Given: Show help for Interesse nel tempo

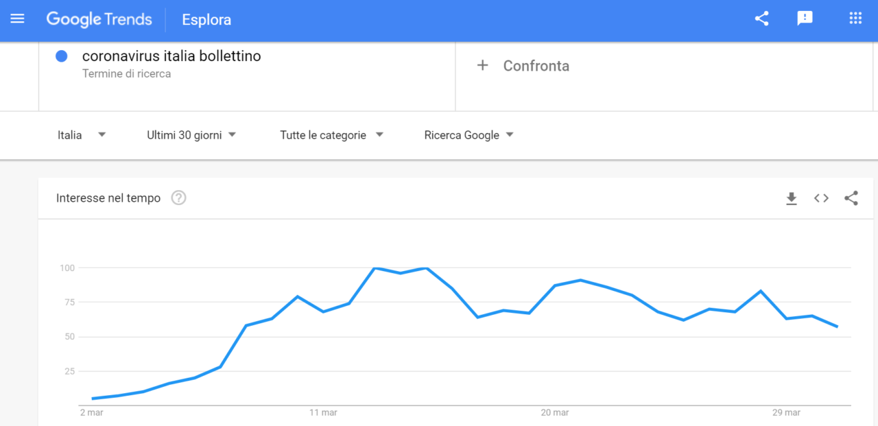Looking at the screenshot, I should pyautogui.click(x=178, y=198).
